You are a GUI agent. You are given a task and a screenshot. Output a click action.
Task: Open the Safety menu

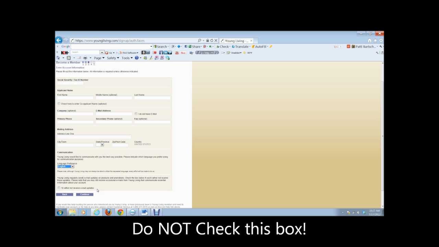coord(113,58)
